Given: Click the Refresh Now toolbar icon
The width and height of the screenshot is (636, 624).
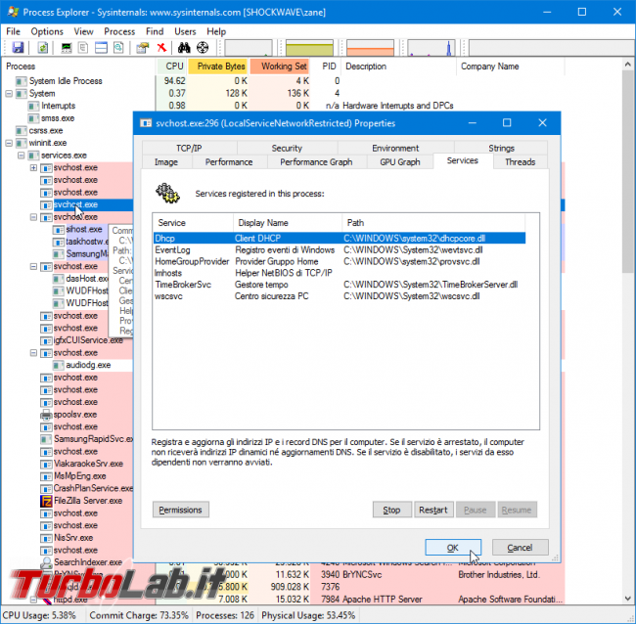Looking at the screenshot, I should tap(43, 48).
